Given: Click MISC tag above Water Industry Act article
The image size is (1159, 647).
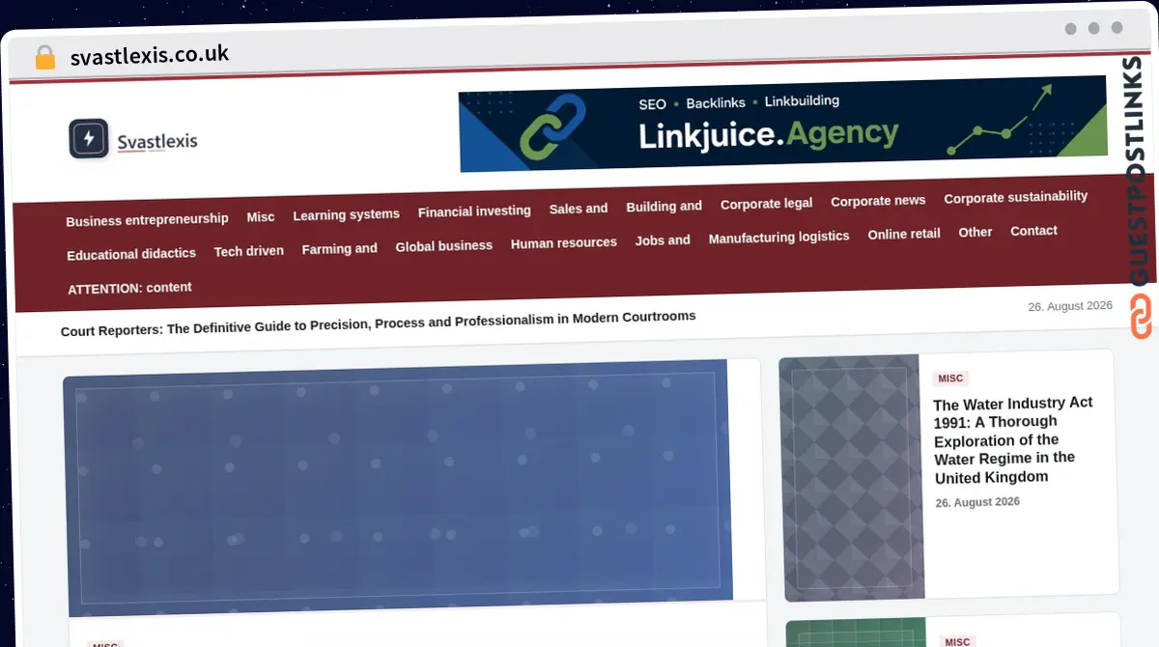Looking at the screenshot, I should coord(950,379).
